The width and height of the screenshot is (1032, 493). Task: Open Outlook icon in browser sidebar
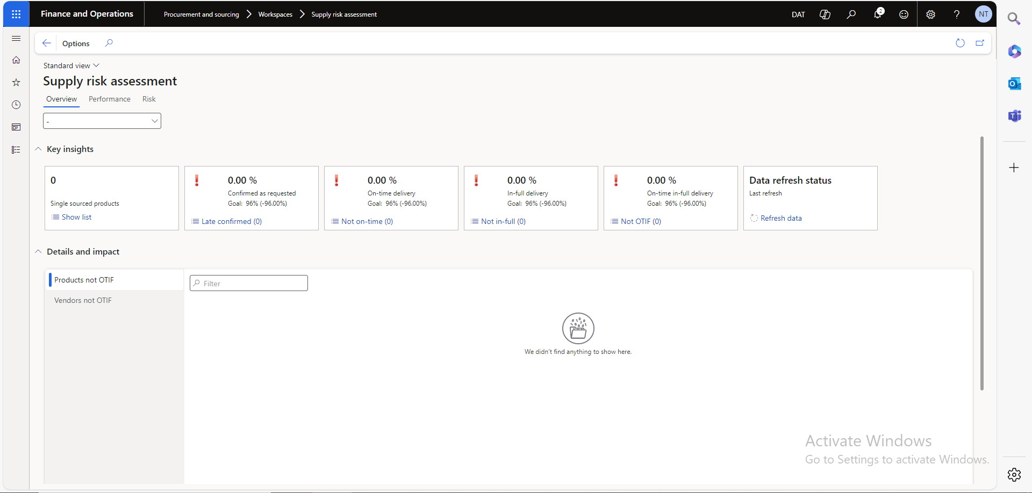click(1014, 84)
